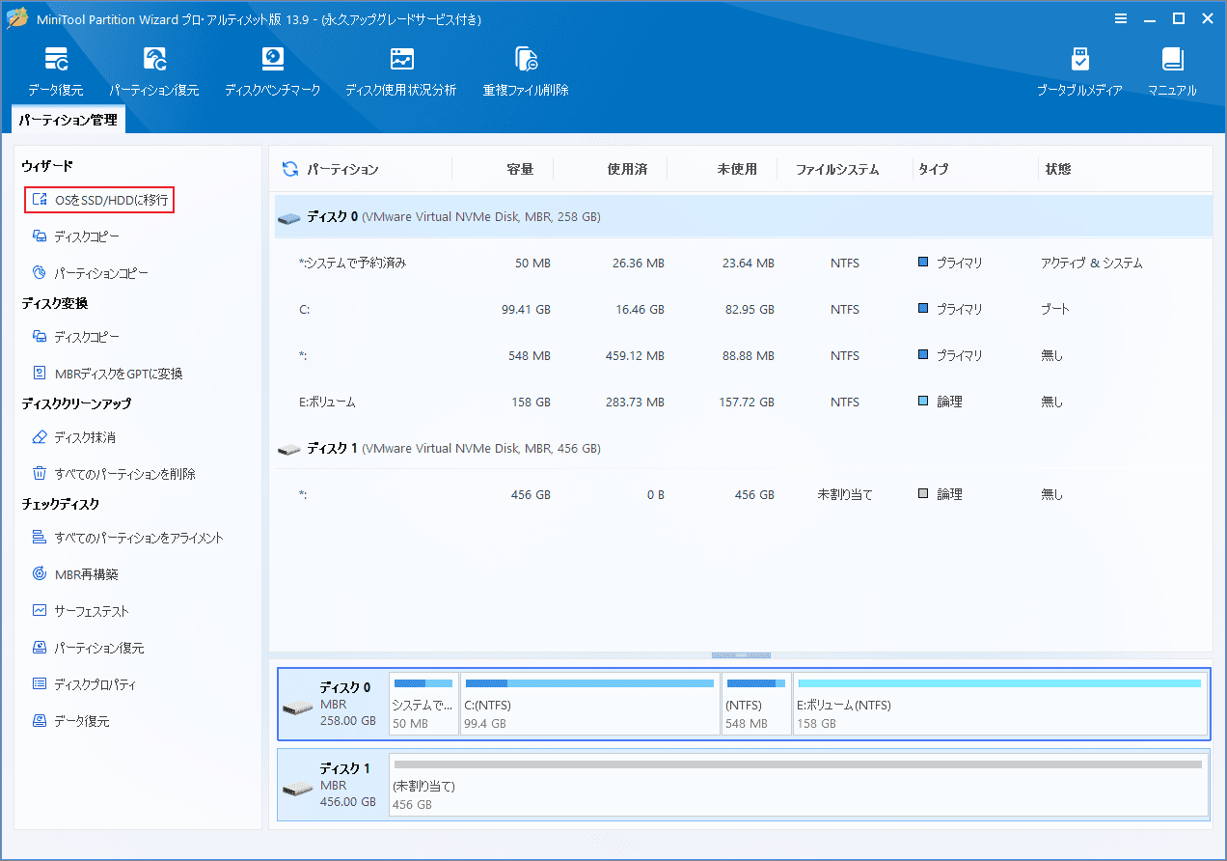Image resolution: width=1227 pixels, height=861 pixels.
Task: Select the システムで 50 MB block in disk map
Action: coord(423,704)
